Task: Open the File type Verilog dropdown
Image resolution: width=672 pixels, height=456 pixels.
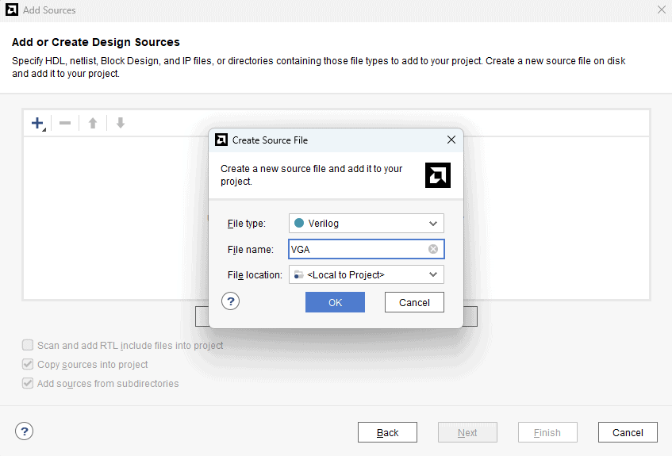Action: [366, 224]
